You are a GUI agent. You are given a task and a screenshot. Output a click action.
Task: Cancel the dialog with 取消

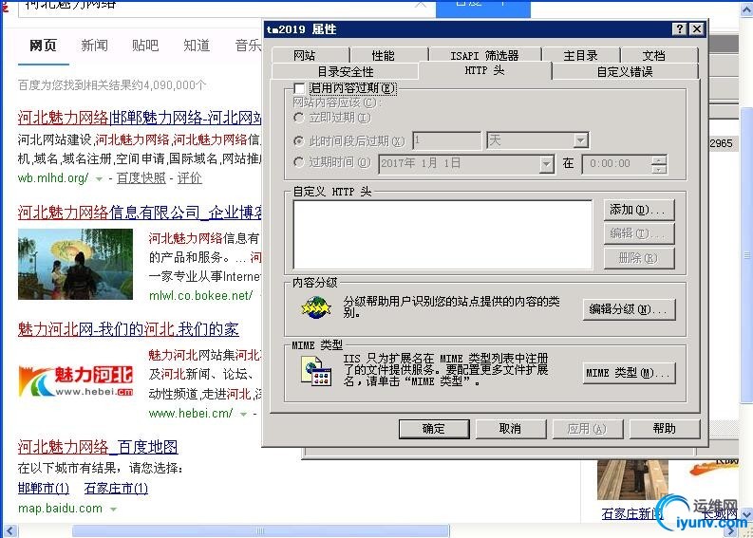tap(511, 429)
